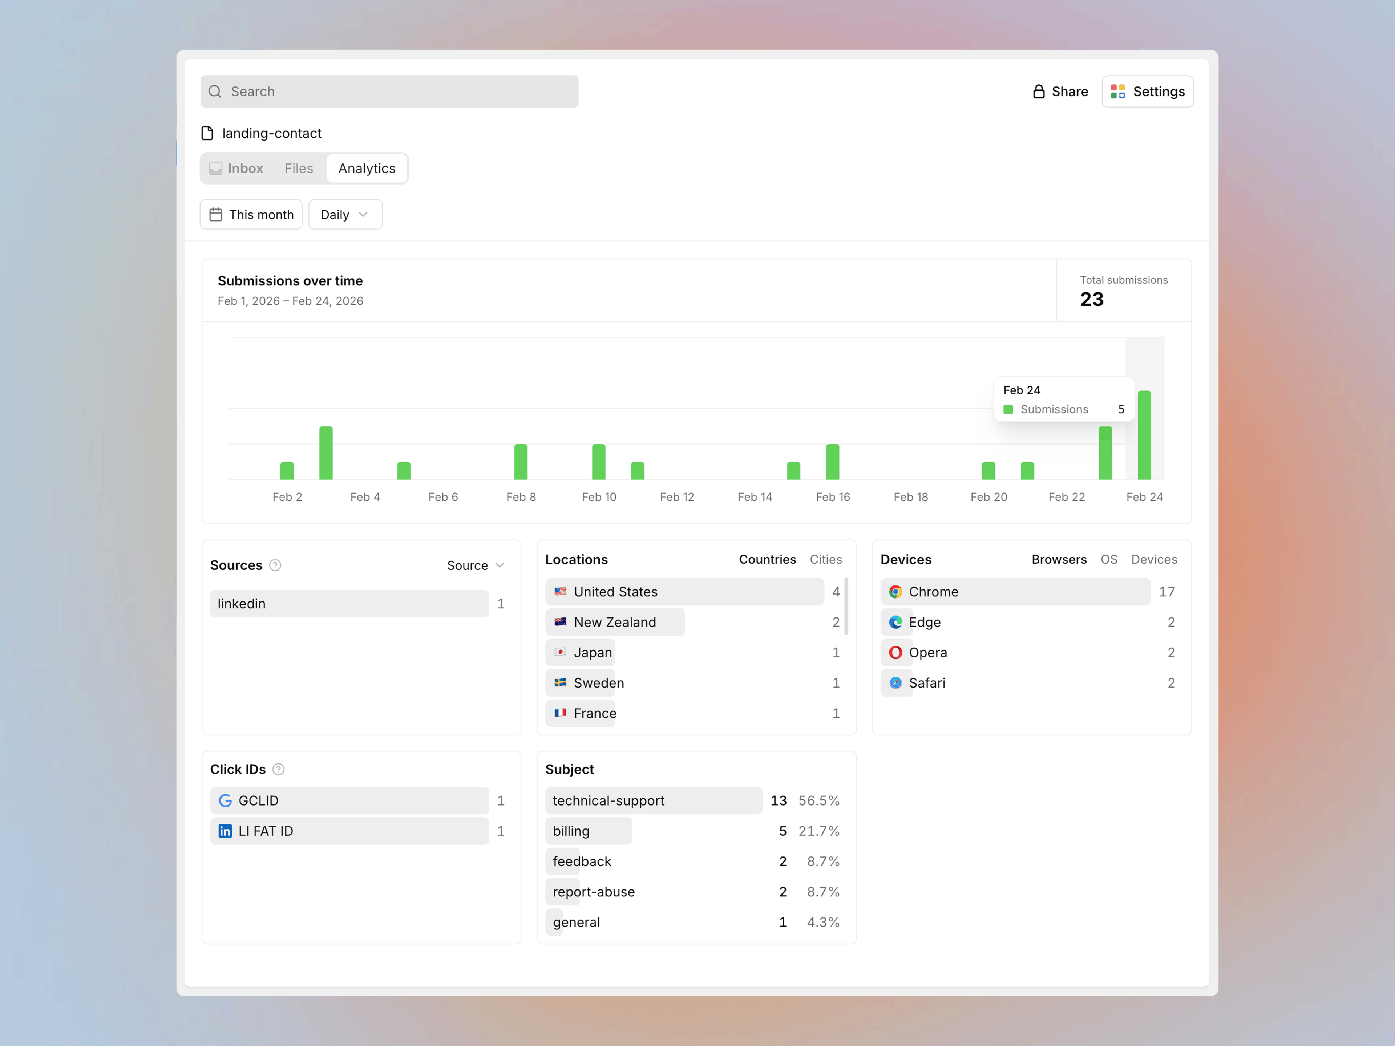Open the This month date range selector
Image resolution: width=1395 pixels, height=1046 pixels.
(x=250, y=214)
